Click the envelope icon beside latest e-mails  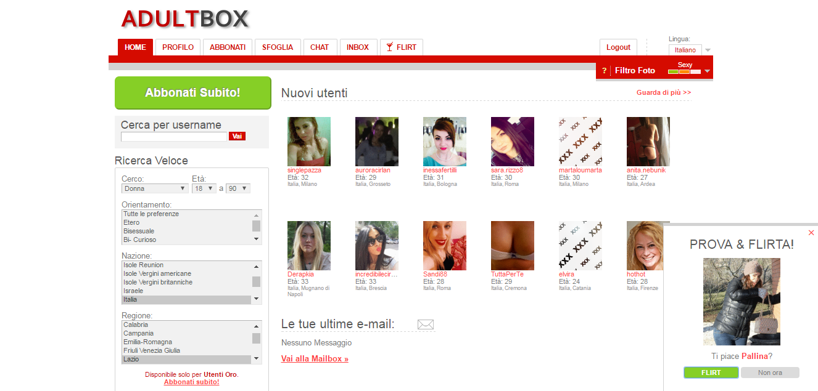coord(426,324)
